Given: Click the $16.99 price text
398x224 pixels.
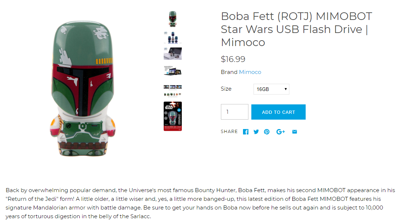Looking at the screenshot, I should pyautogui.click(x=233, y=59).
